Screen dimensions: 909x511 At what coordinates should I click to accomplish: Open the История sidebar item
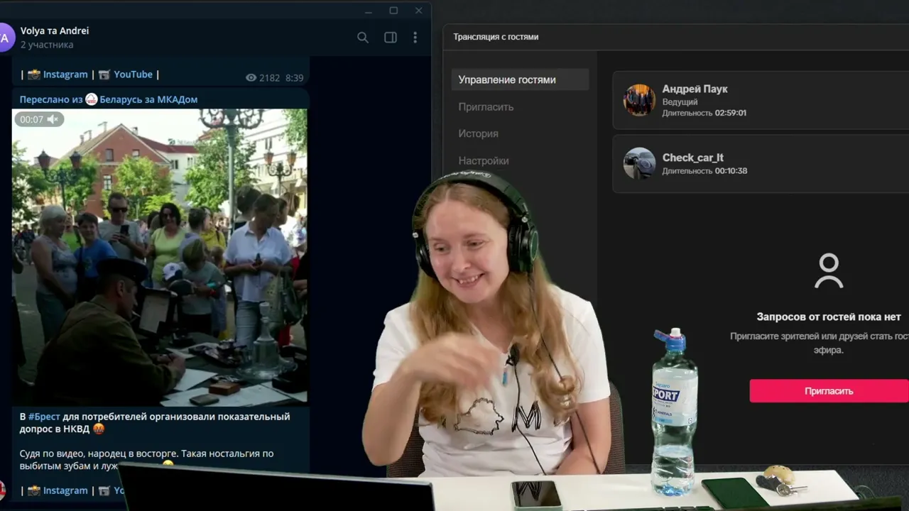[478, 133]
